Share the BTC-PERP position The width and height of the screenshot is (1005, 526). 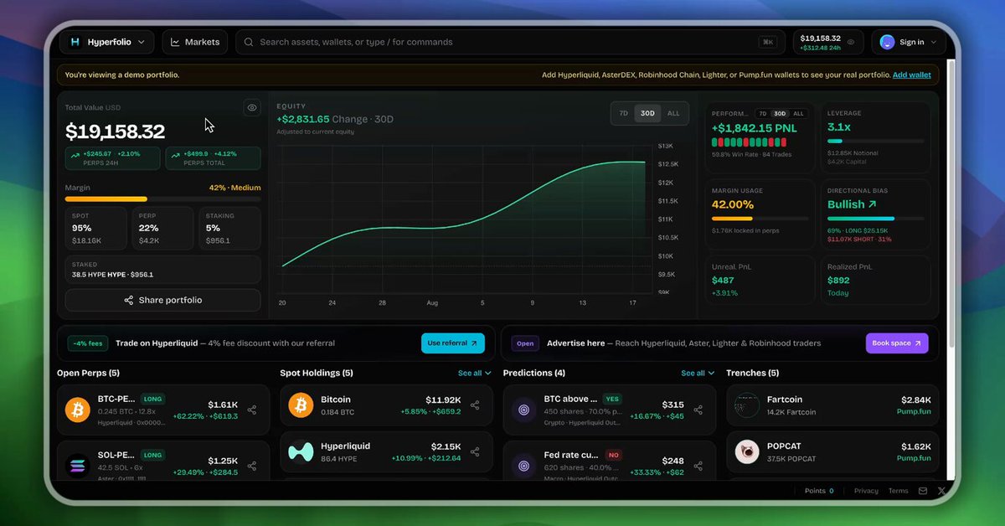252,410
